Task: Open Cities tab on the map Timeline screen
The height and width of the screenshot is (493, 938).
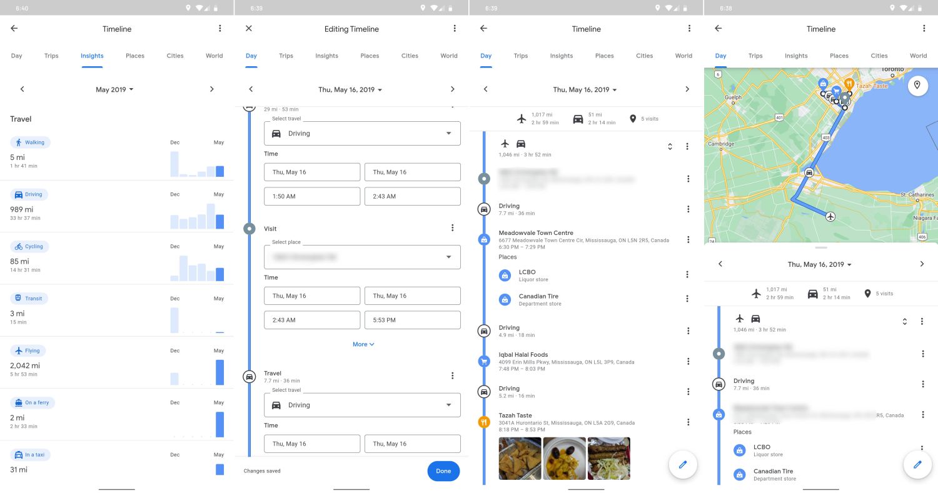Action: [x=879, y=56]
